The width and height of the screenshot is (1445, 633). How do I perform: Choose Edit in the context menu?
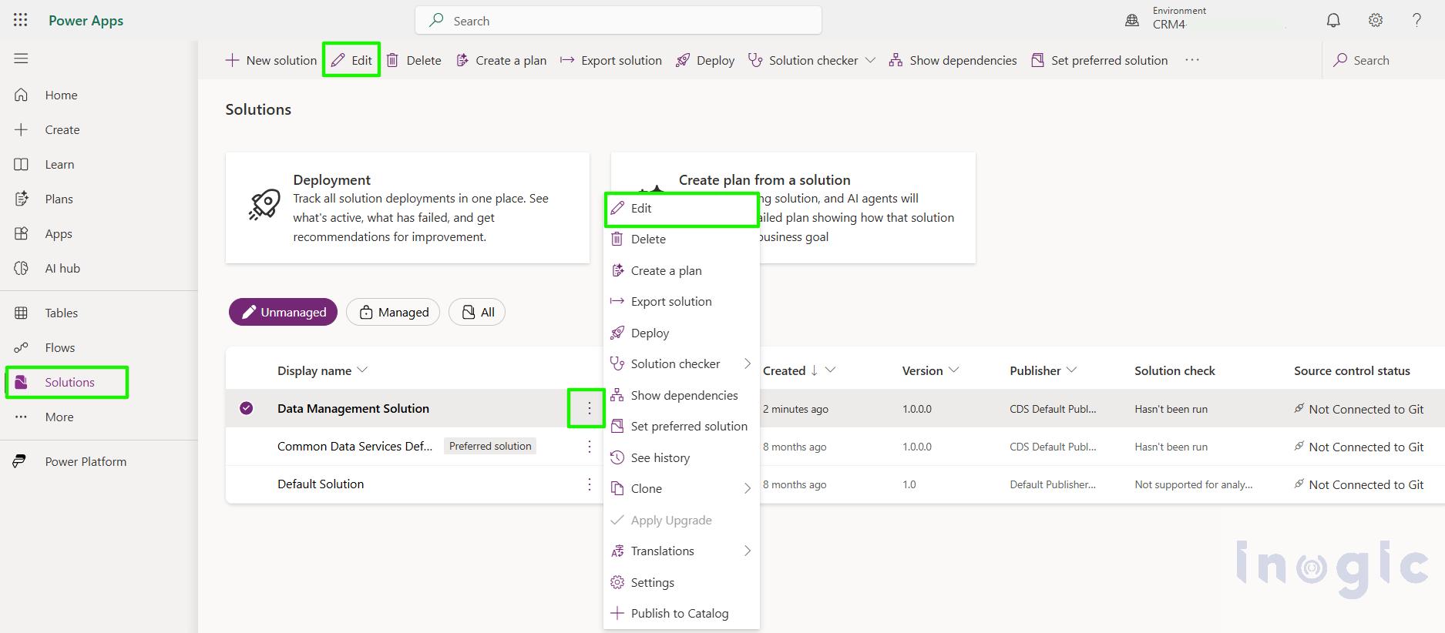point(681,208)
